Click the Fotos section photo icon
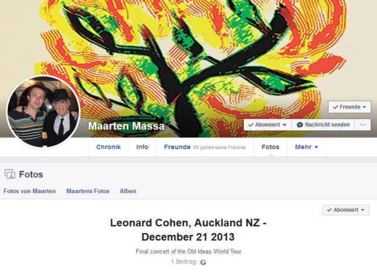 click(x=10, y=174)
